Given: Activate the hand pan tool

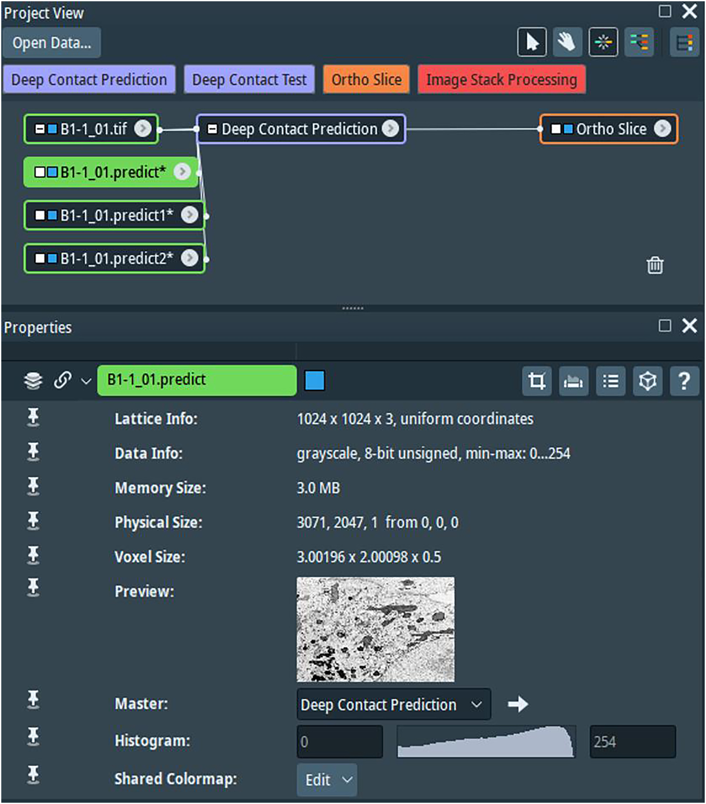Looking at the screenshot, I should (x=567, y=42).
